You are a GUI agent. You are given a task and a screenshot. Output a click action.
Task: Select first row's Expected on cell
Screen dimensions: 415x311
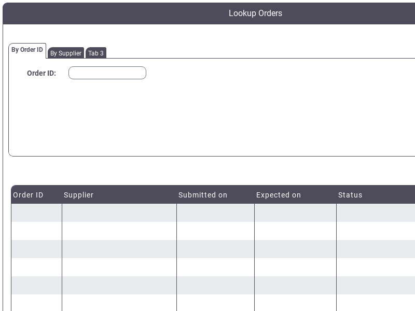coord(295,213)
